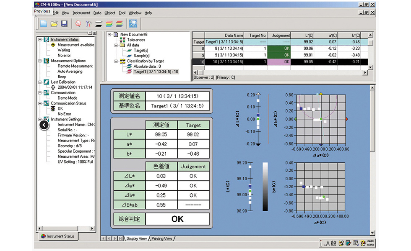Click the status panel horizontal scroll right arrow
The image size is (411, 251).
coord(92,228)
